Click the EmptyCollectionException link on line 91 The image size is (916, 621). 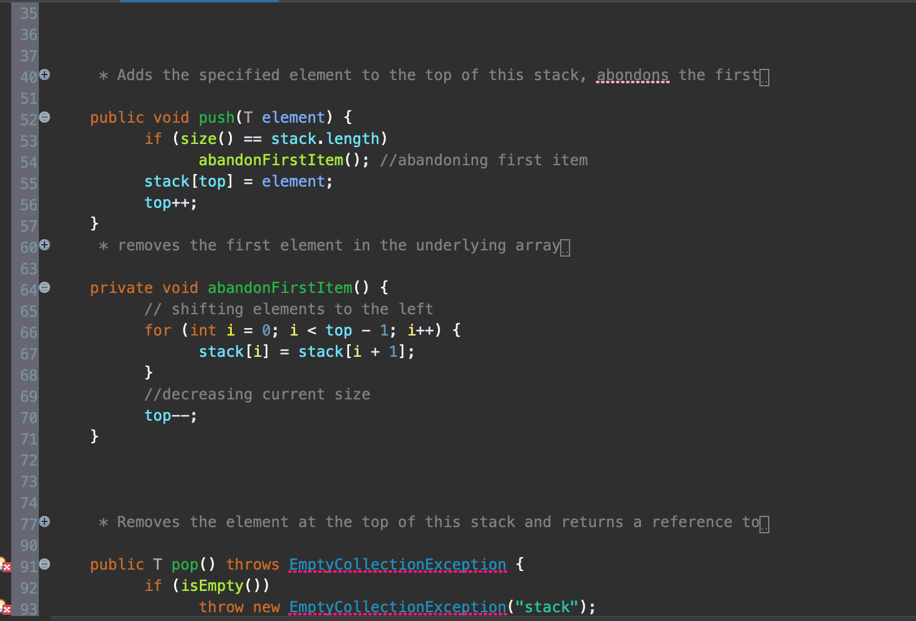click(397, 564)
